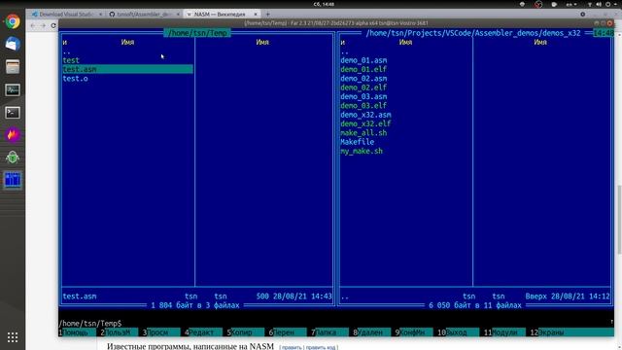
Task: Go back in Chrome browser
Action: pyautogui.click(x=33, y=25)
